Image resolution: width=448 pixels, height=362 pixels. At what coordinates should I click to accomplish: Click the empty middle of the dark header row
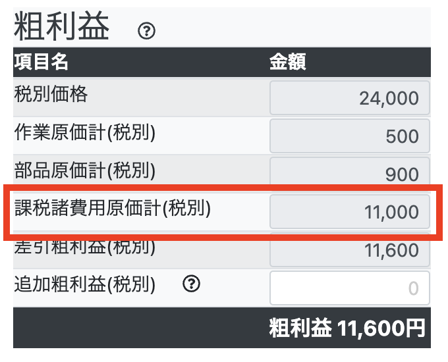[171, 62]
